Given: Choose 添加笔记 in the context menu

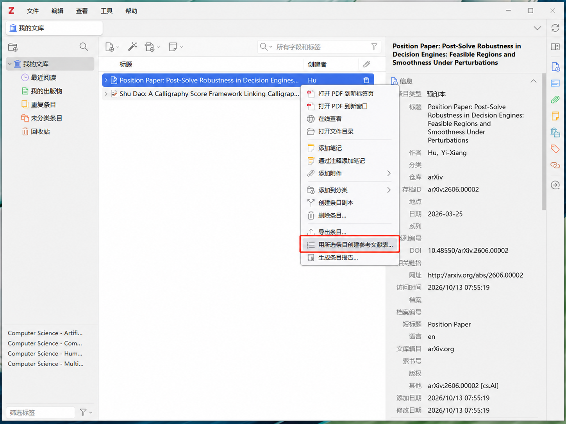Looking at the screenshot, I should [x=350, y=148].
